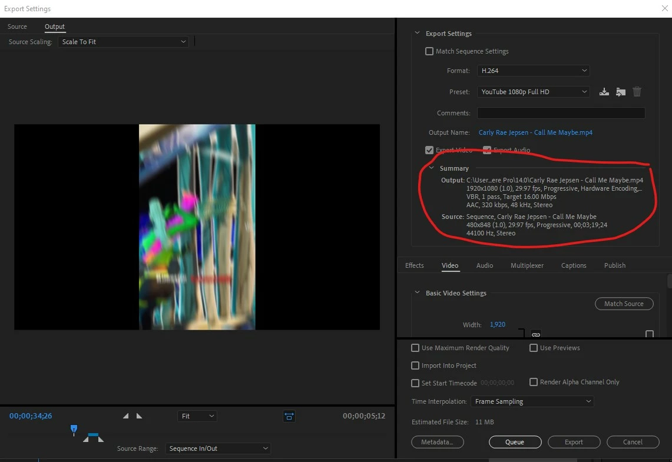This screenshot has width=672, height=462.
Task: Check Import Into Project option
Action: (415, 365)
